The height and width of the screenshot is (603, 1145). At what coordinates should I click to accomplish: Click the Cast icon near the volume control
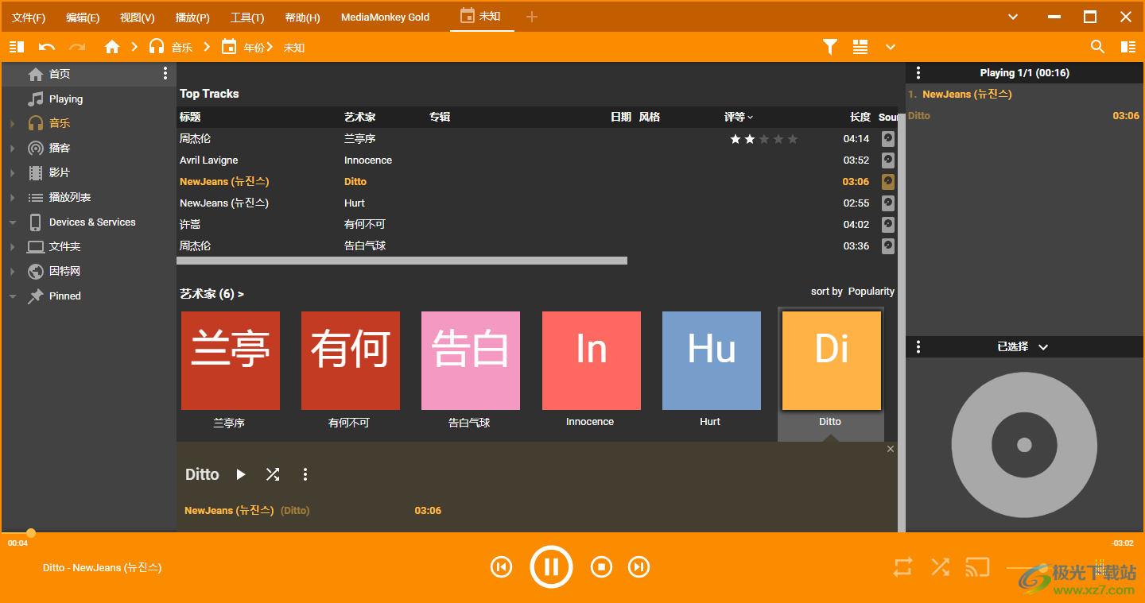click(977, 566)
